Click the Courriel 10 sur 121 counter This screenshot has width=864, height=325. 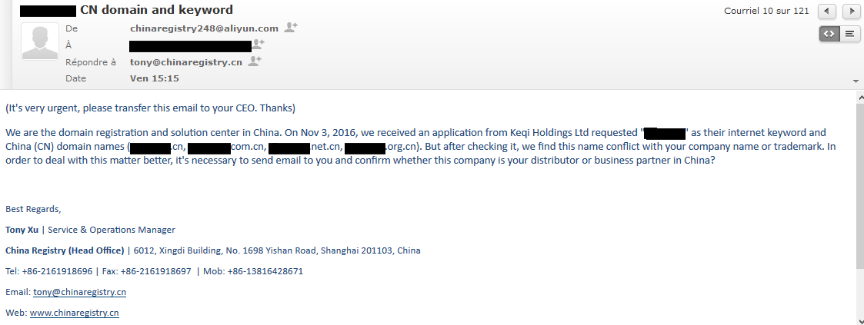766,11
